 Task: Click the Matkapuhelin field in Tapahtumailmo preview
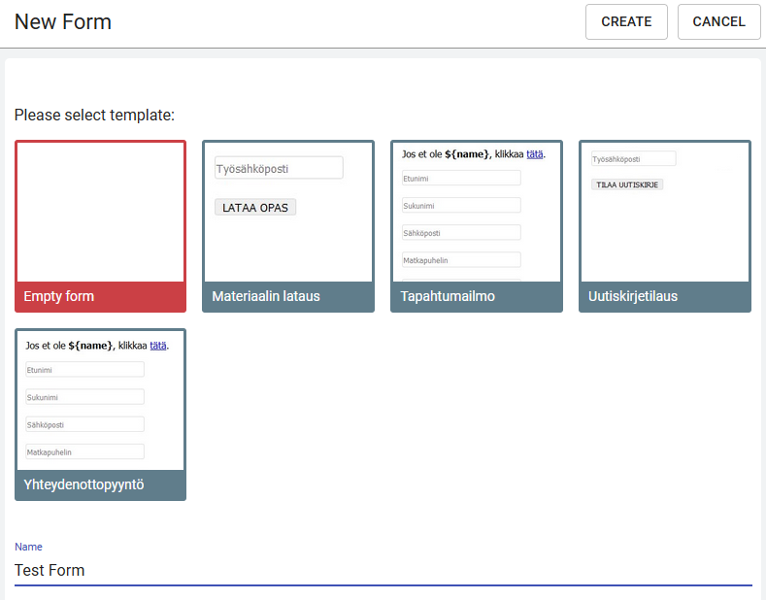(x=461, y=260)
